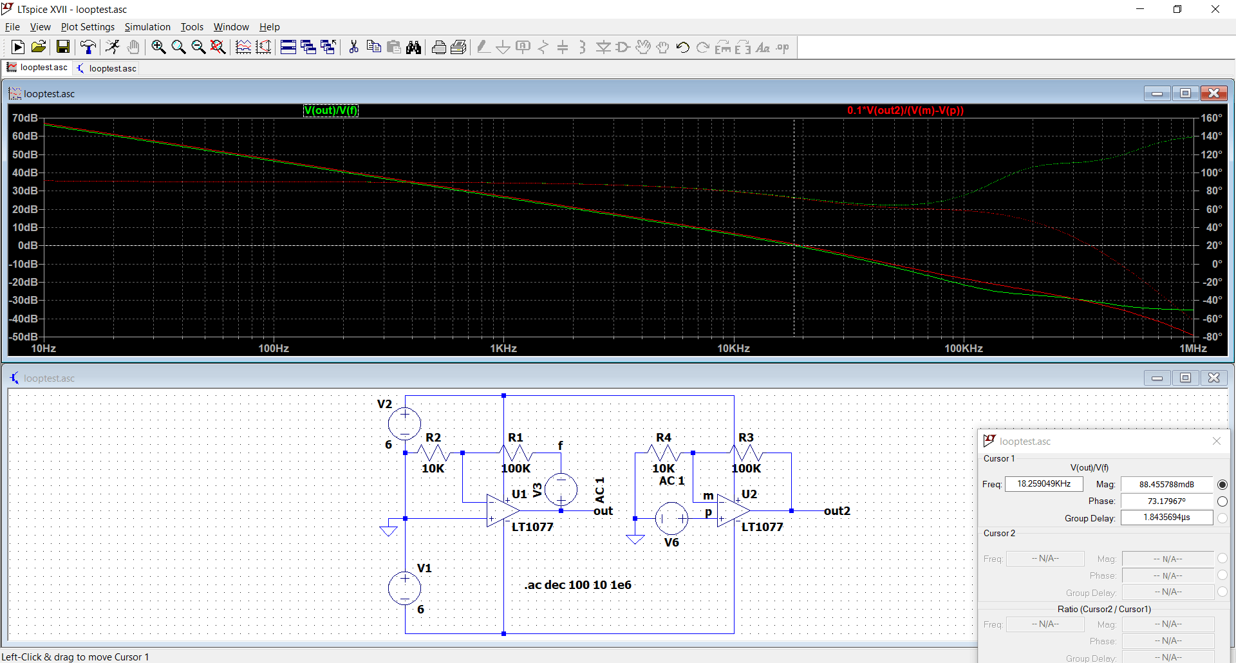Run the simulation with the running-man icon
Image resolution: width=1236 pixels, height=663 pixels.
click(113, 47)
